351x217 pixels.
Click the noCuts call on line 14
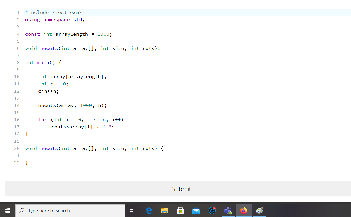coord(72,105)
